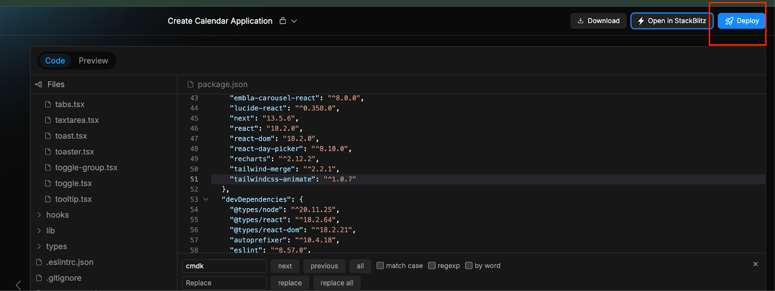
Task: Click the file icon next to .eslintrc.json
Action: 39,262
